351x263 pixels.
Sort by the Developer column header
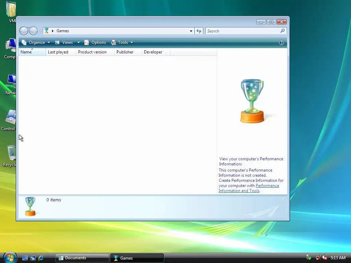156,52
